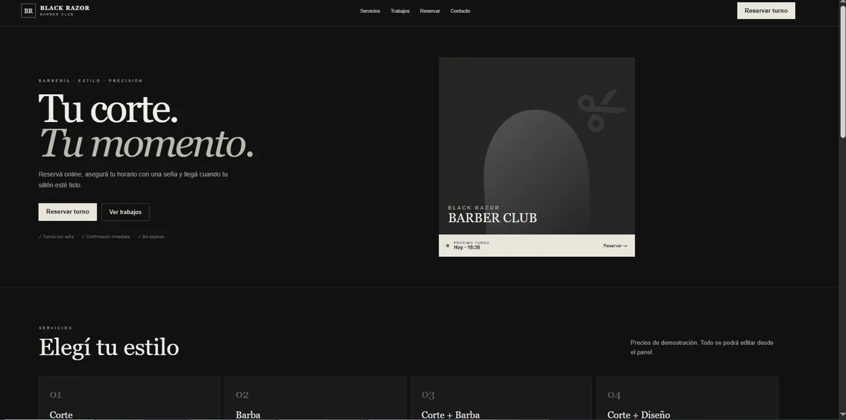
Task: Select the 01 Corte service card
Action: (129, 398)
